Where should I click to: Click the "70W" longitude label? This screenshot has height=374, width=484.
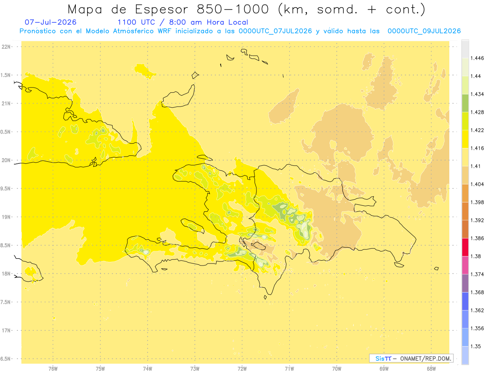(x=337, y=369)
